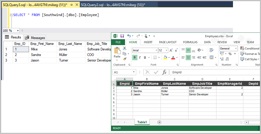The image size is (261, 134).
Task: Click the Paste clipboard icon
Action: point(117,51)
